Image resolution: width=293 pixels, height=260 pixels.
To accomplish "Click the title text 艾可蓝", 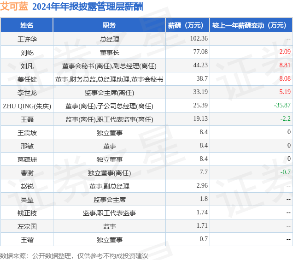I will (14, 6).
